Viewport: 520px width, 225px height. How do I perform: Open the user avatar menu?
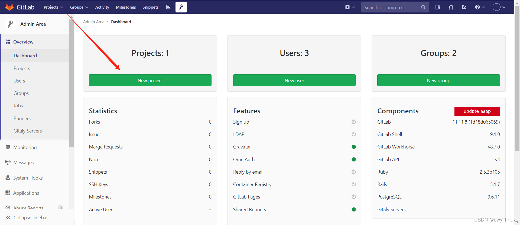click(499, 7)
